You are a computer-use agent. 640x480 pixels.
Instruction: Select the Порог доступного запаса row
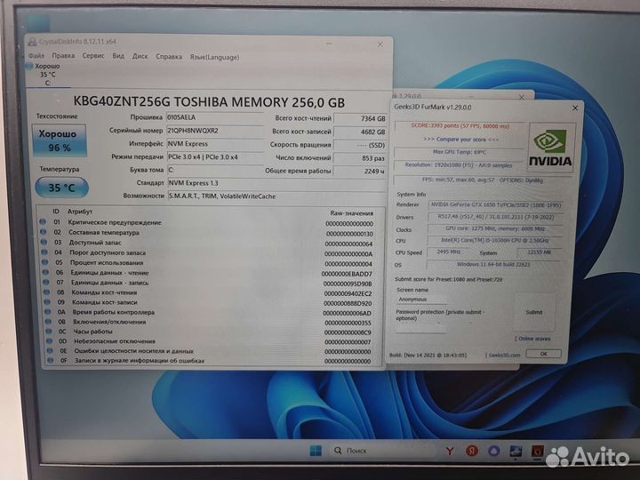[209, 253]
